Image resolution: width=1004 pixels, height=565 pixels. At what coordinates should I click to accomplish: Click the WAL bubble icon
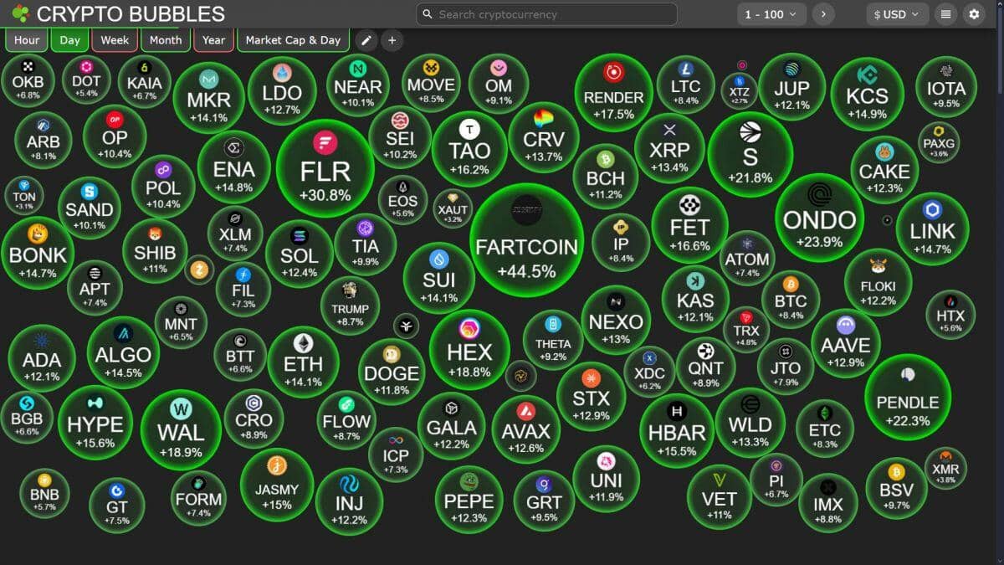(x=181, y=409)
